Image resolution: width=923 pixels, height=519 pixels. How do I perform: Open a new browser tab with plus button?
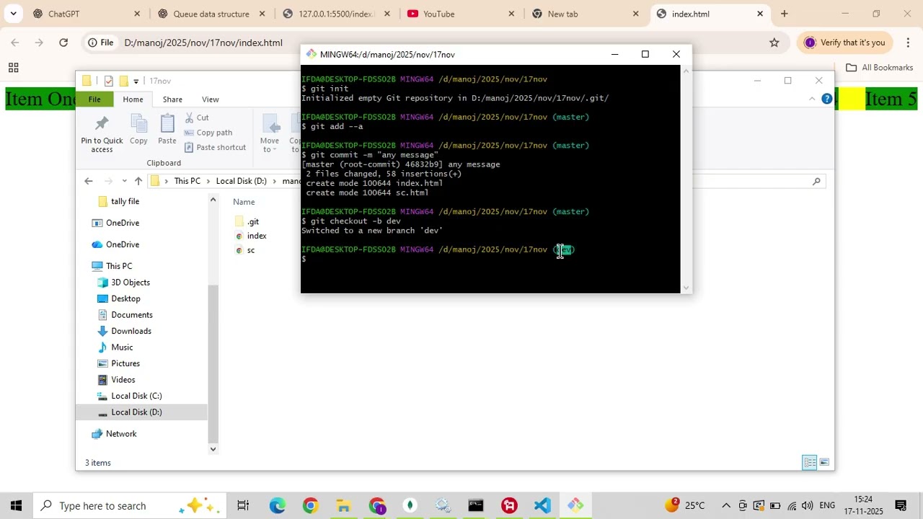click(x=784, y=14)
